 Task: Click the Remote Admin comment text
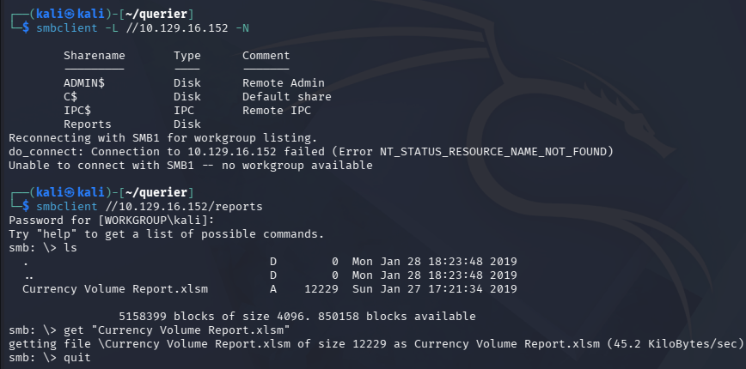click(284, 83)
